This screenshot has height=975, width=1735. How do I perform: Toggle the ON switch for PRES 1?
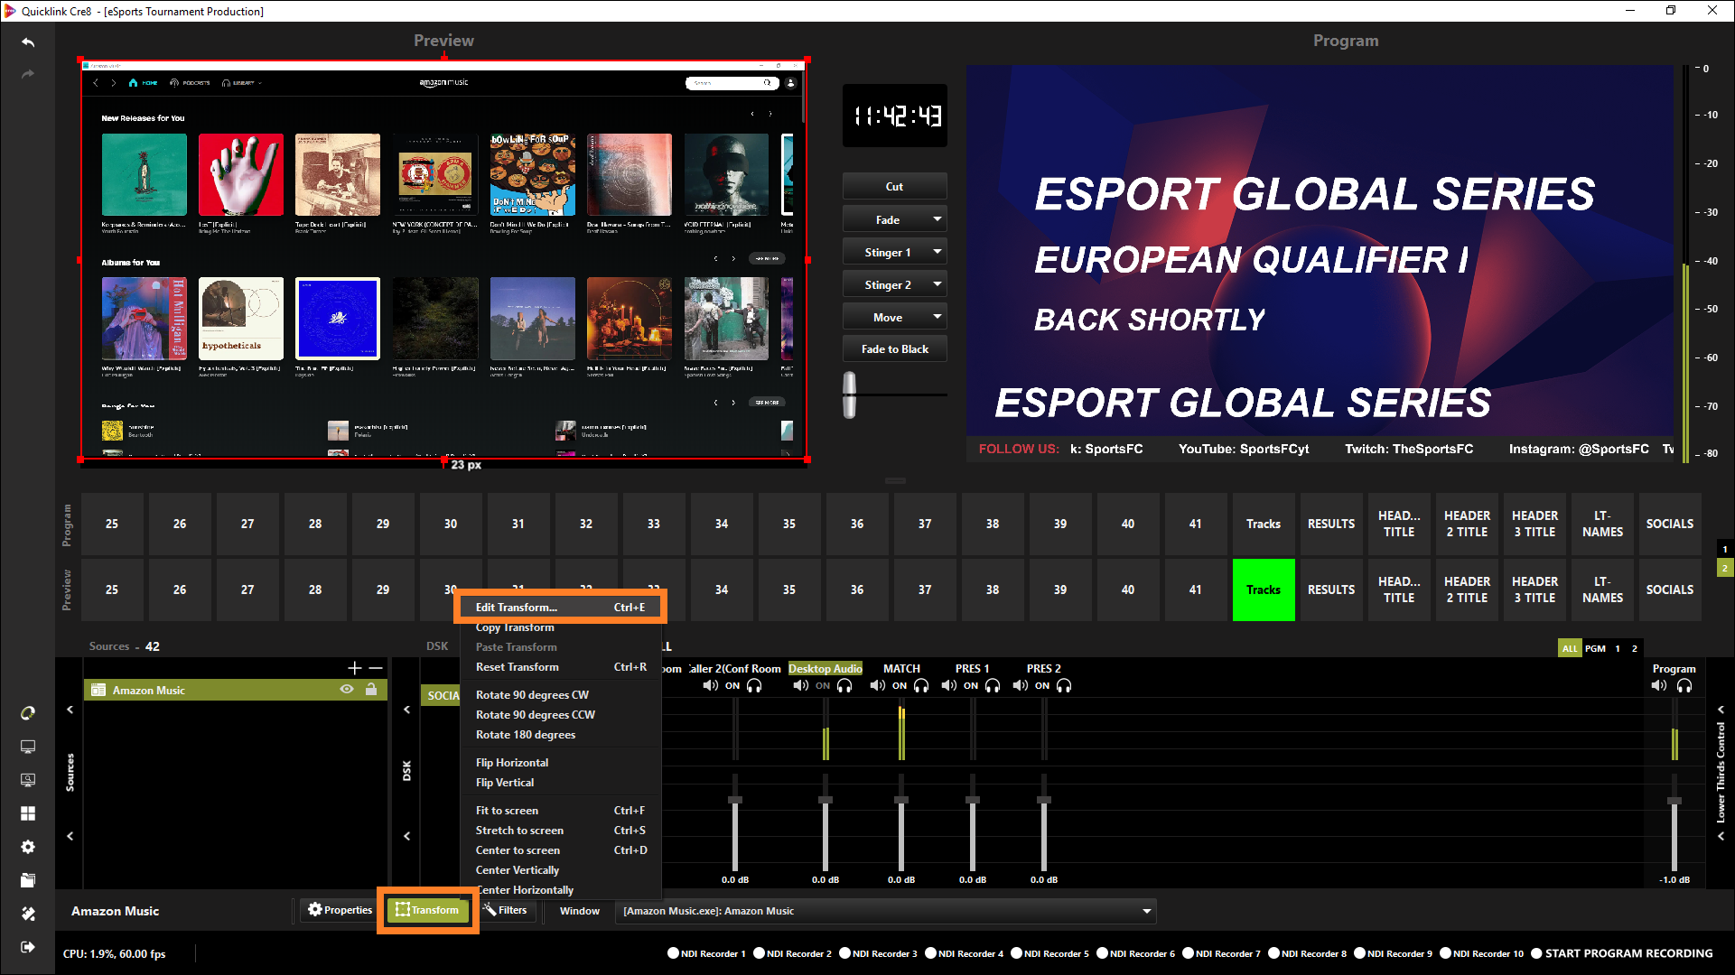(971, 686)
